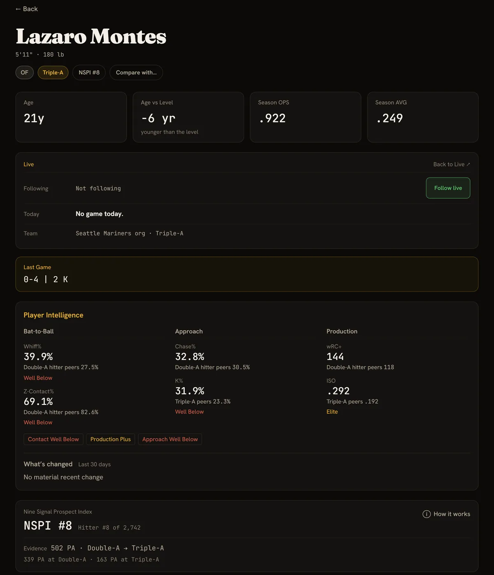Click the Season OPS .922 value
Image resolution: width=494 pixels, height=575 pixels.
pos(272,118)
